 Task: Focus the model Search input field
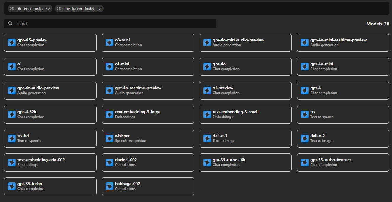(x=110, y=24)
